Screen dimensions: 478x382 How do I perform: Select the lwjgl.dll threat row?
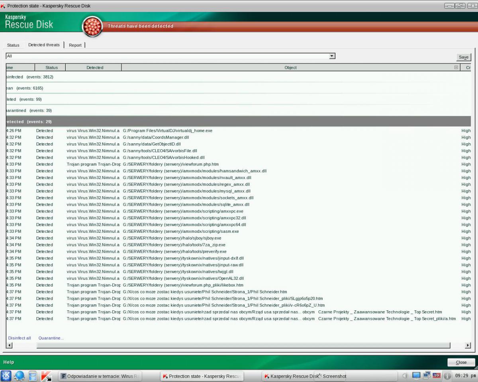[238, 272]
